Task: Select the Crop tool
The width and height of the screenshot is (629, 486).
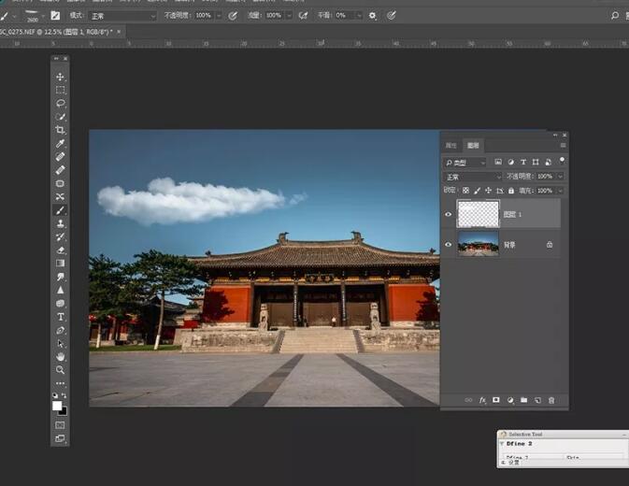Action: pos(61,130)
